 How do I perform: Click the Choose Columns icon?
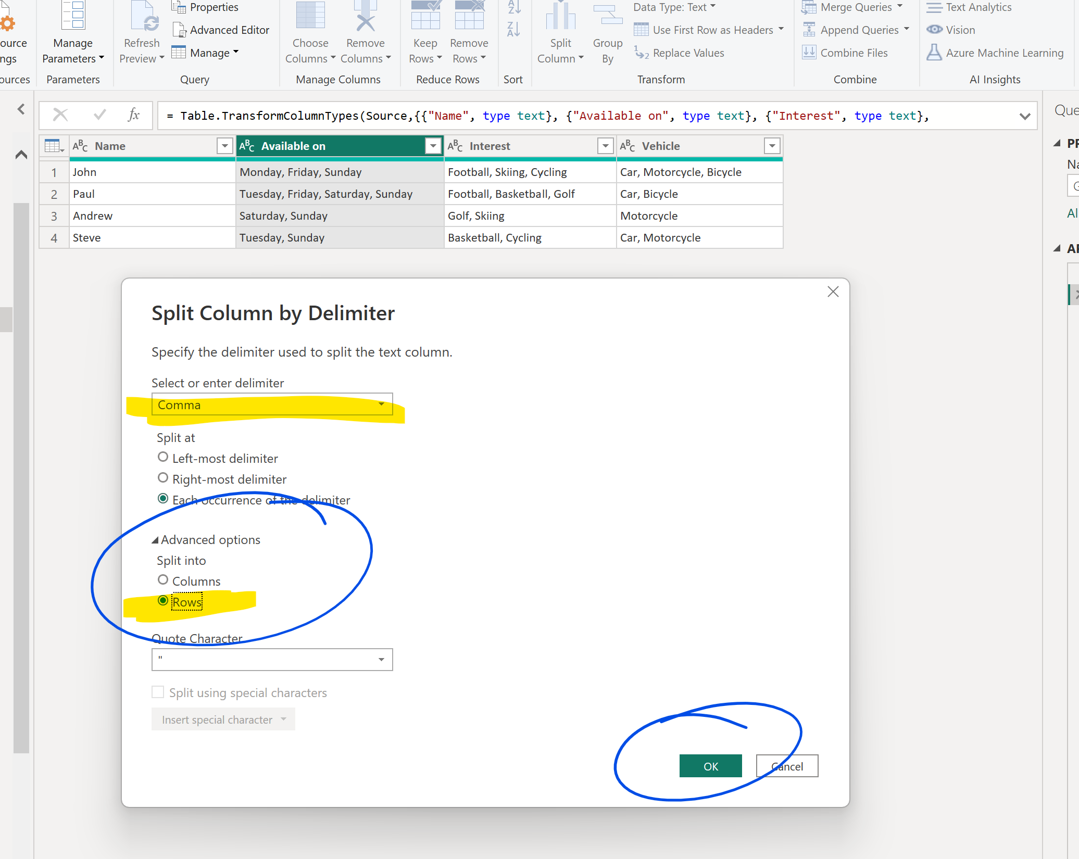(x=310, y=16)
